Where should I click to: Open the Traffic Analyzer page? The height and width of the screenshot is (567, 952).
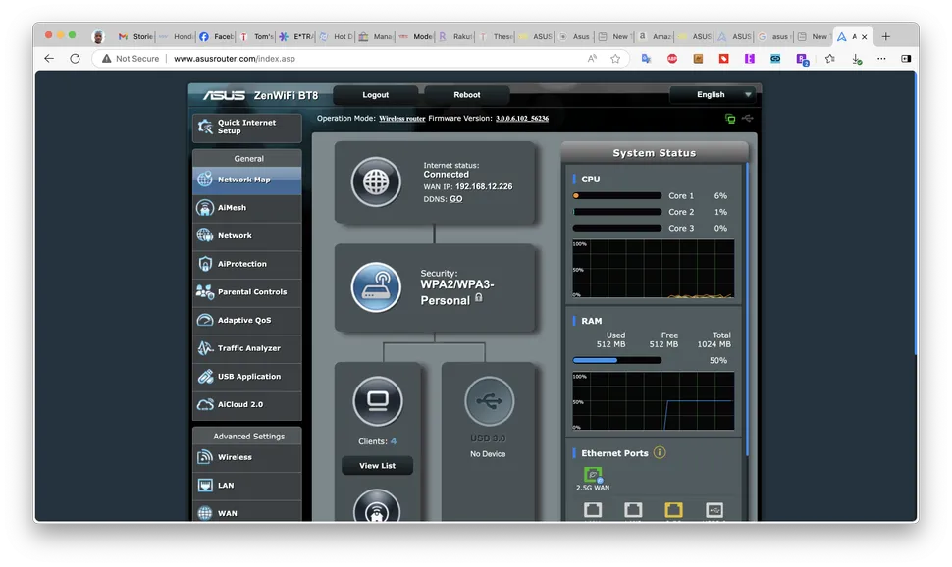tap(247, 348)
